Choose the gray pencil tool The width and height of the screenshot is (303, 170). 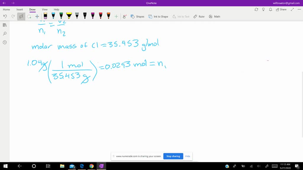(77, 16)
